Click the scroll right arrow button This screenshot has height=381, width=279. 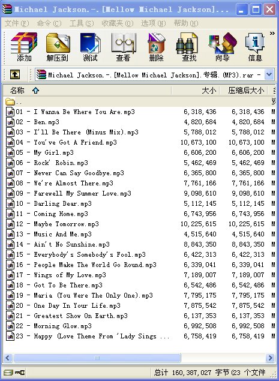click(270, 358)
